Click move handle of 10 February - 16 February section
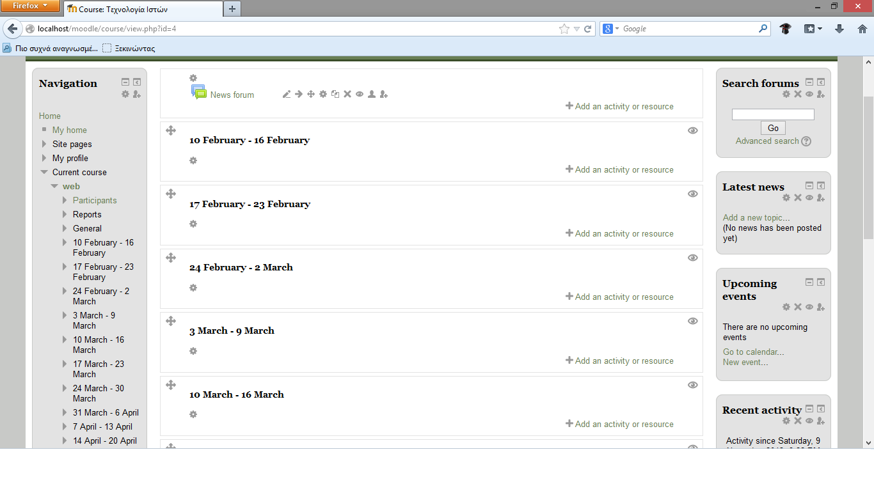 point(171,130)
